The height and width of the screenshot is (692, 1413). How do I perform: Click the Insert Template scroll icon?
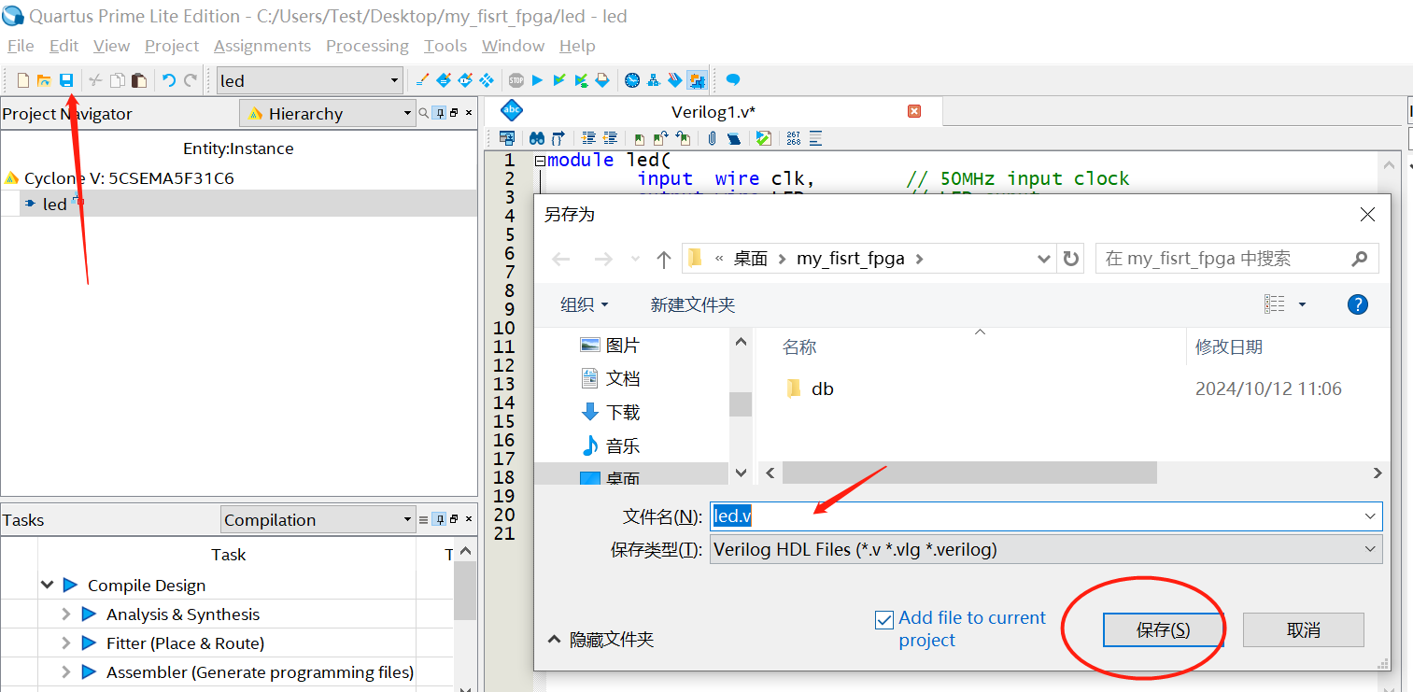click(x=734, y=138)
